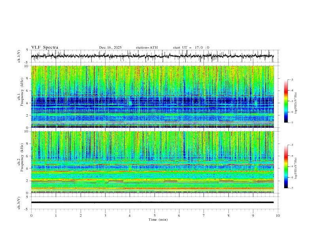Click the ch.1(V) waveform axis label
The width and height of the screenshot is (313, 242).
click(19, 56)
